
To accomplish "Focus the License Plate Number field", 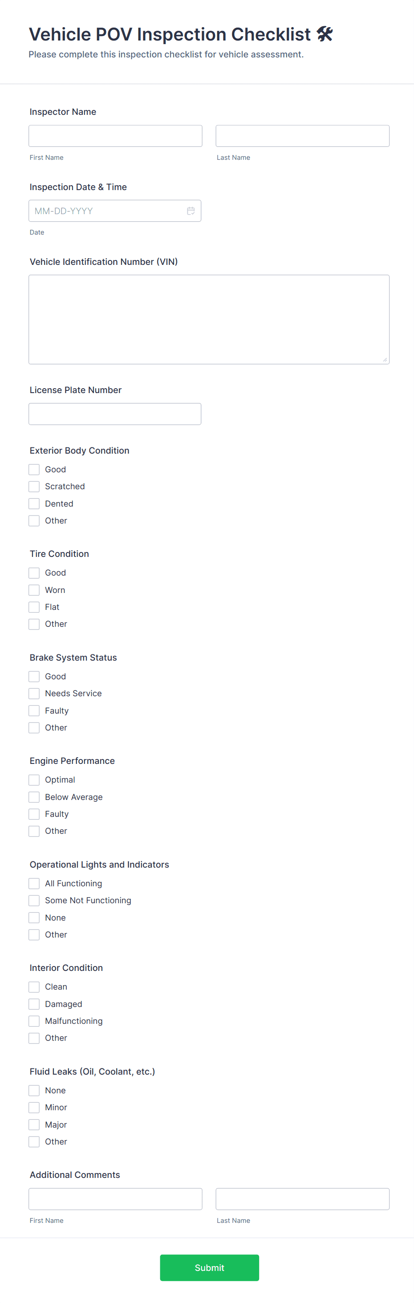I will (115, 414).
